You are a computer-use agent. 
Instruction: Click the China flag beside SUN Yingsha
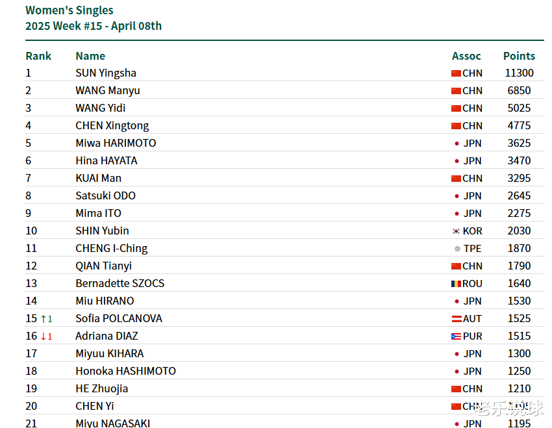click(456, 73)
